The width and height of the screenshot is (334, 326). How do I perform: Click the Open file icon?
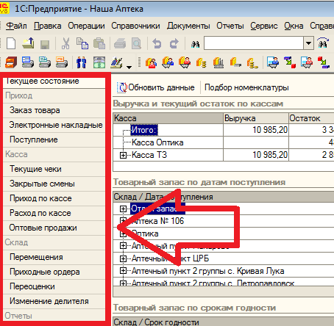pyautogui.click(x=28, y=43)
